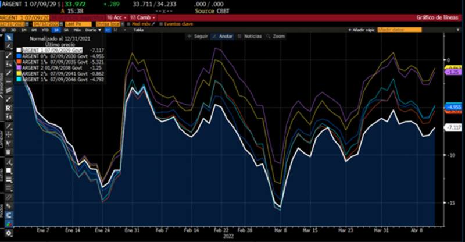Select the R tool in left sidebar

pyautogui.click(x=9, y=108)
